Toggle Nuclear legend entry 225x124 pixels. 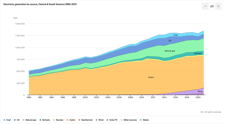[x=58, y=120]
